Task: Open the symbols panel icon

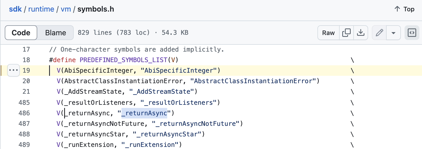Action: pos(412,33)
